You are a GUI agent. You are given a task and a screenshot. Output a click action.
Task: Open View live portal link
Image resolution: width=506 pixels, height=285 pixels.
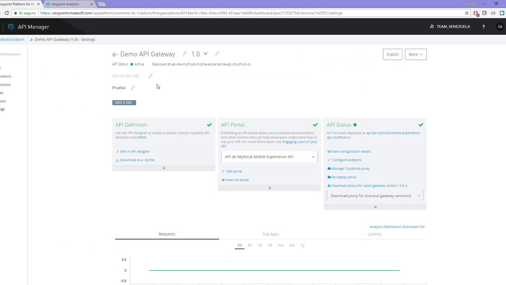[x=237, y=180]
